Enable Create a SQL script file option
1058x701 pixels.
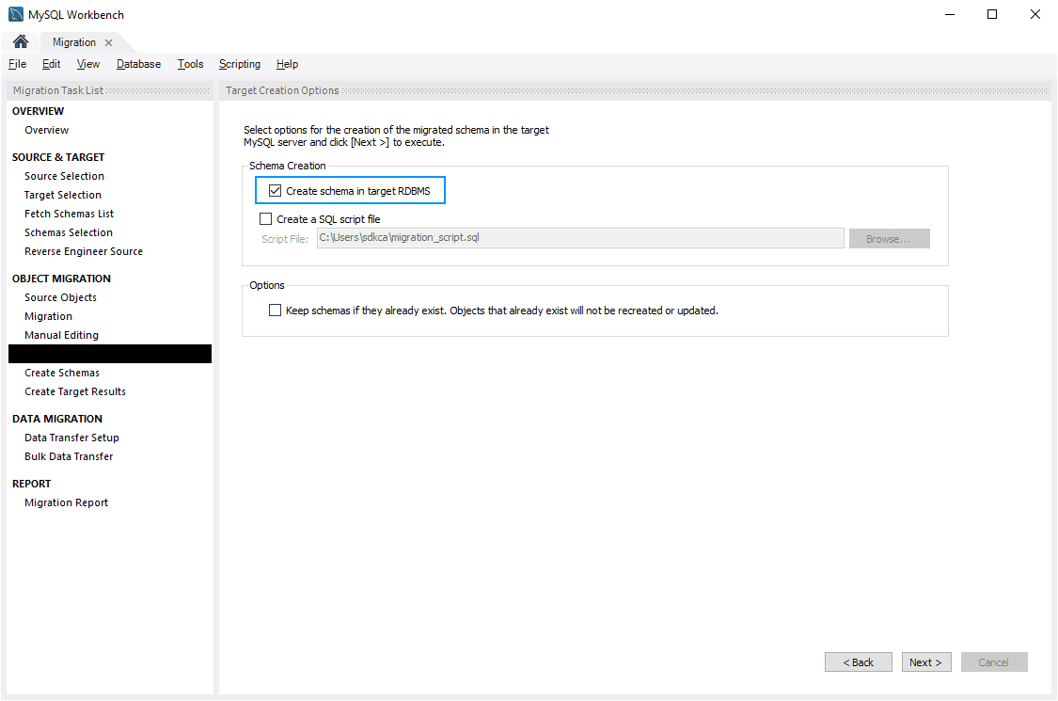(x=265, y=218)
